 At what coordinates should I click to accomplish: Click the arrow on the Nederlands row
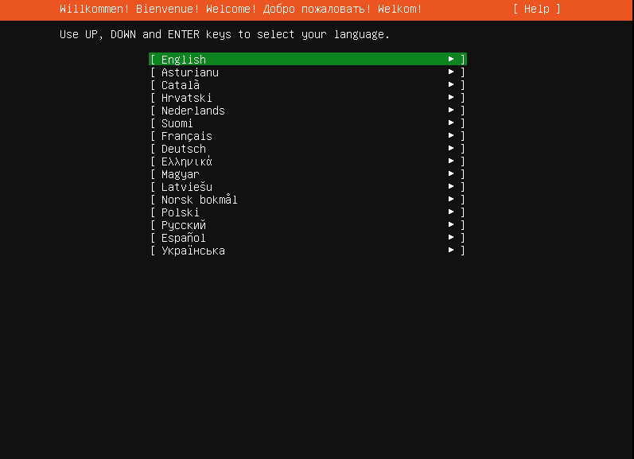pyautogui.click(x=451, y=110)
